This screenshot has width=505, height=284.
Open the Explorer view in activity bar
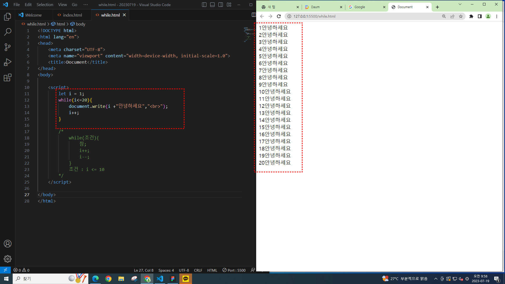tap(8, 17)
